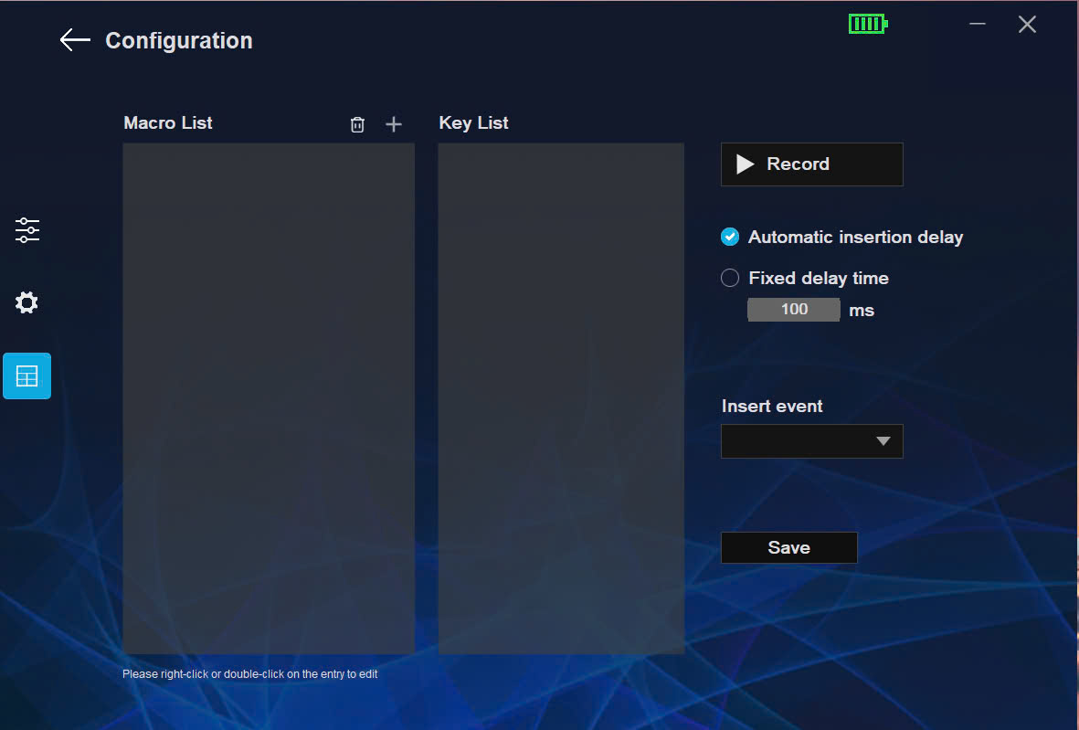Open the sliders settings sidebar tab

(x=27, y=230)
